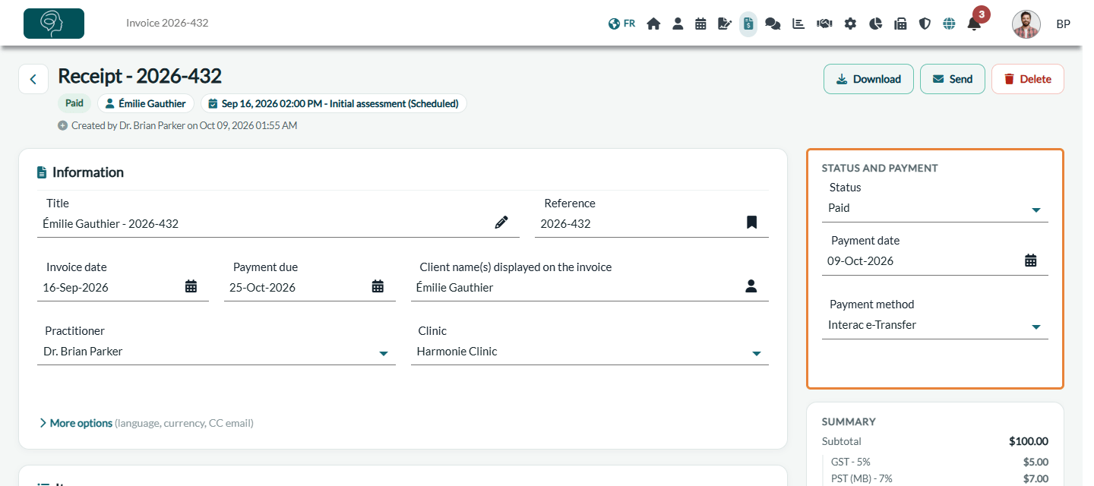The image size is (1094, 486).
Task: Open the green globe icon beside bell
Action: pos(949,24)
